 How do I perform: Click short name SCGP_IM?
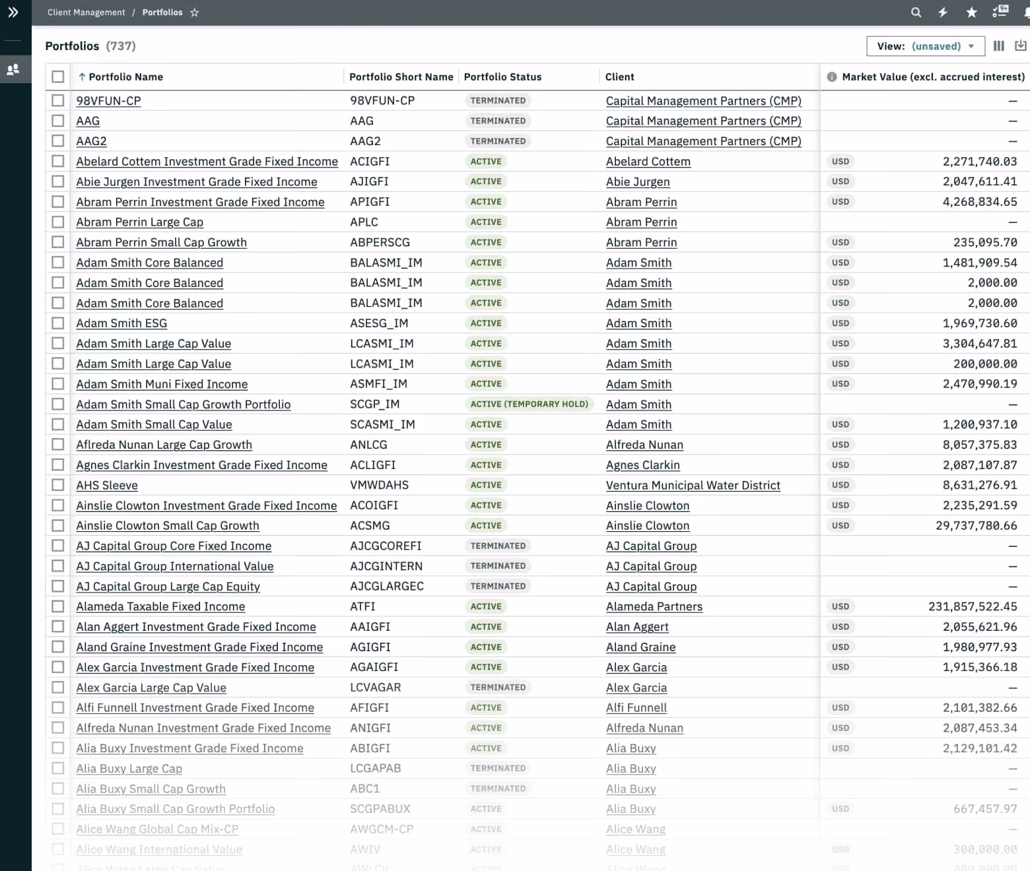374,404
